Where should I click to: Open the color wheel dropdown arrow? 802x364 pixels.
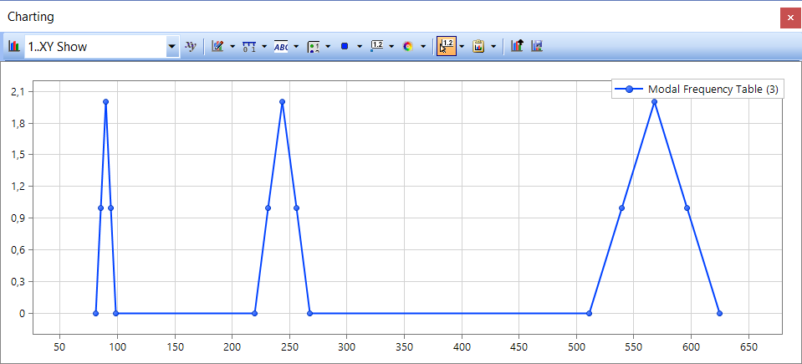[423, 46]
